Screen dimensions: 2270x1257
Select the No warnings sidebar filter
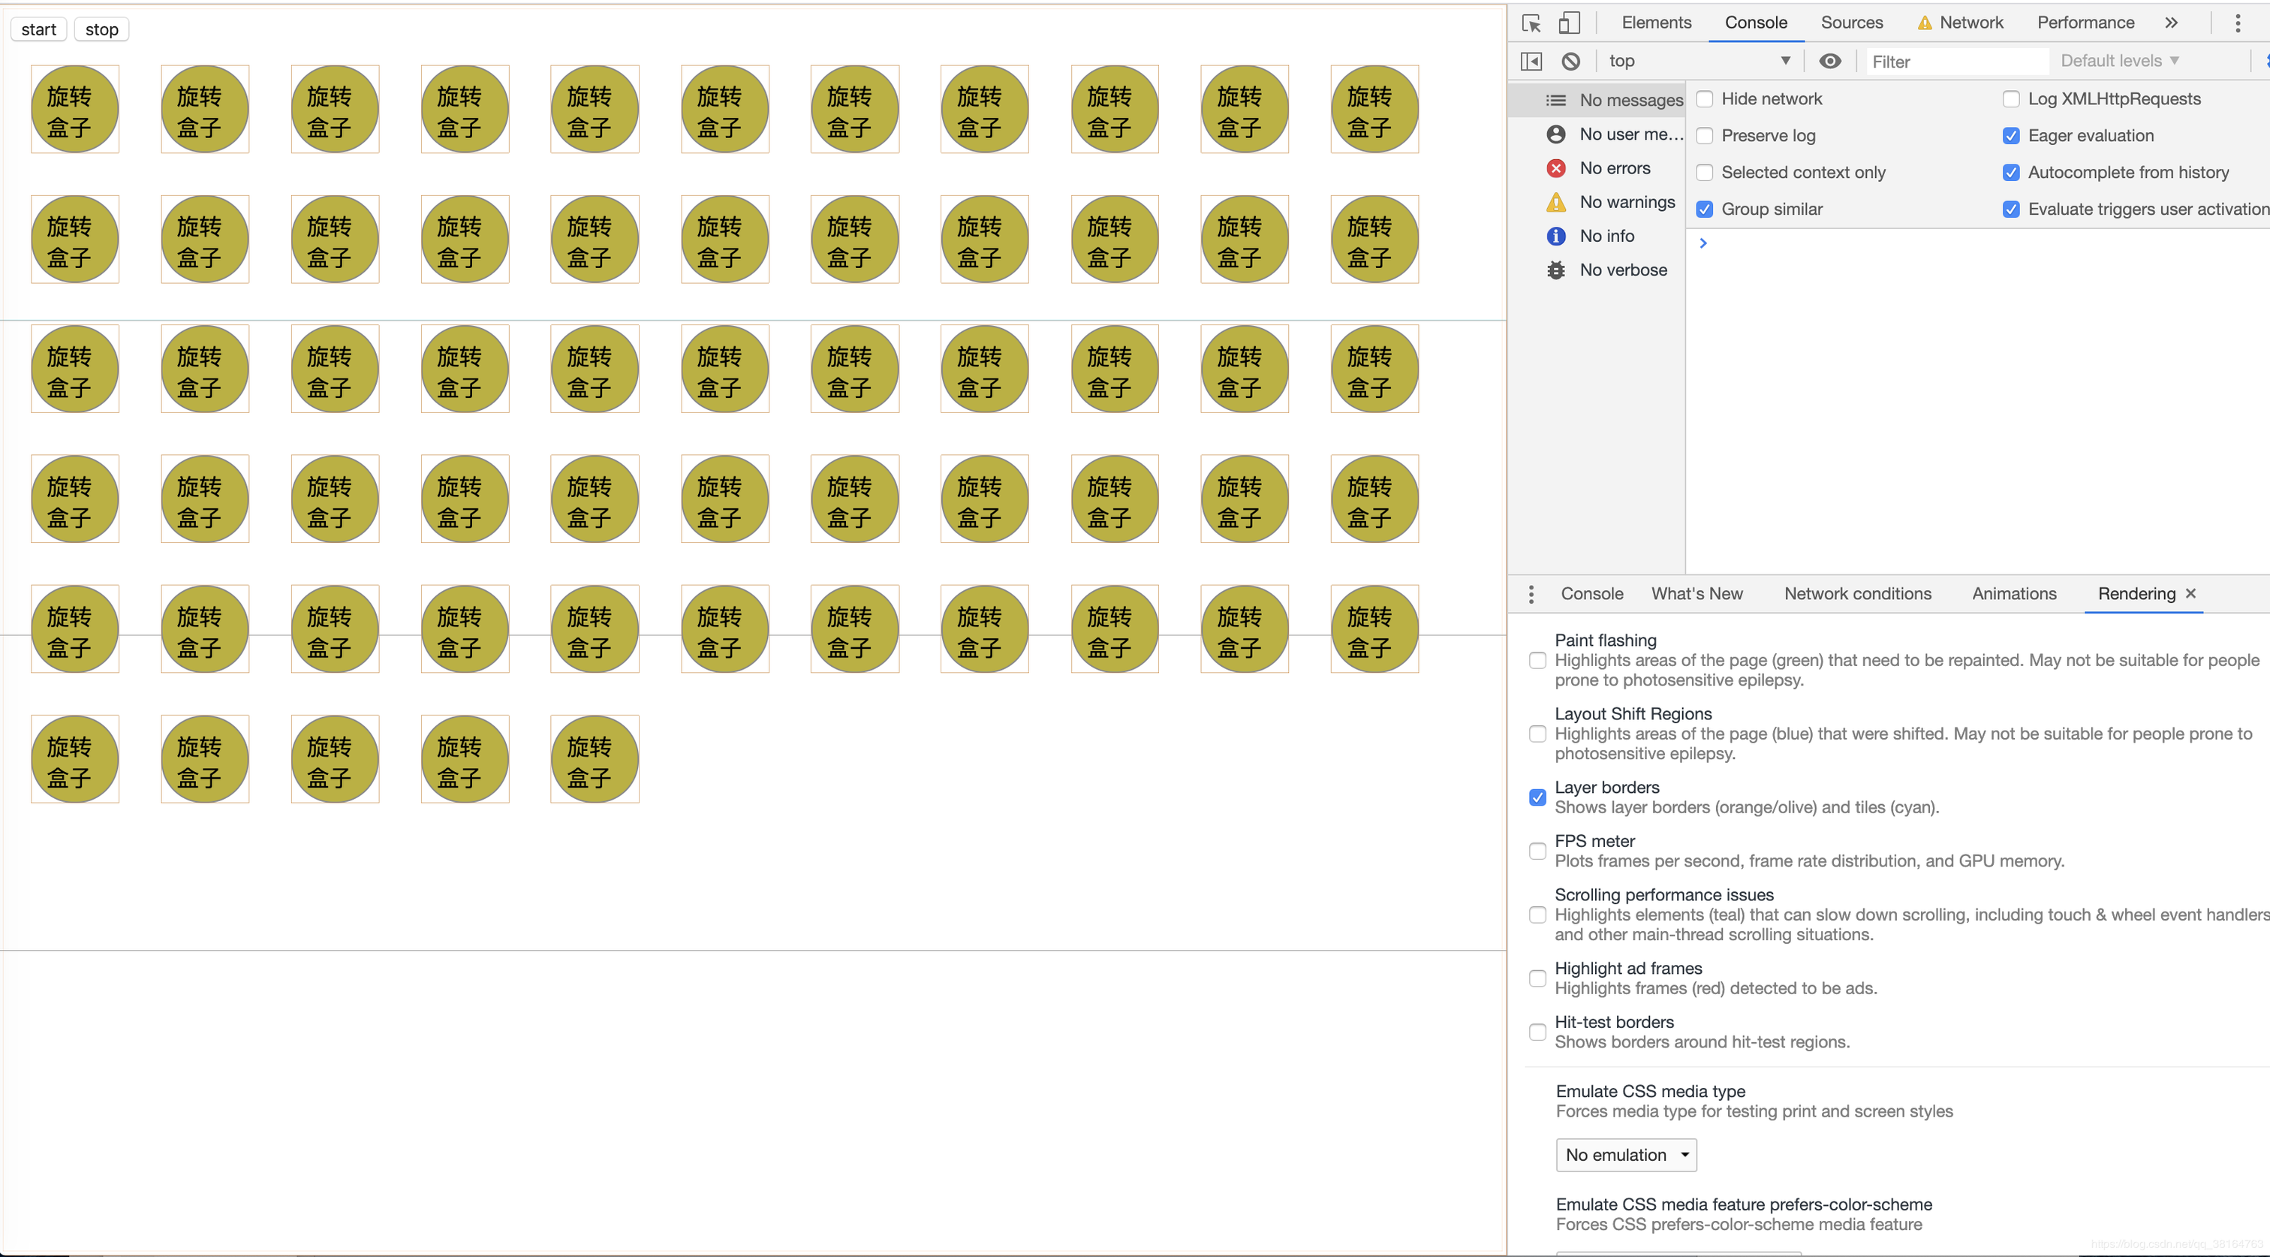point(1597,202)
